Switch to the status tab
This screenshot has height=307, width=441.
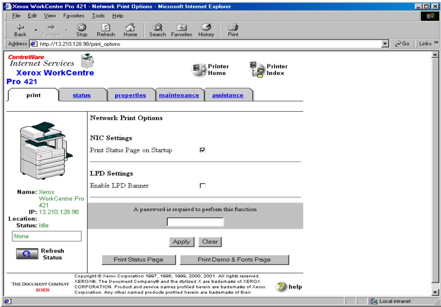coord(81,95)
